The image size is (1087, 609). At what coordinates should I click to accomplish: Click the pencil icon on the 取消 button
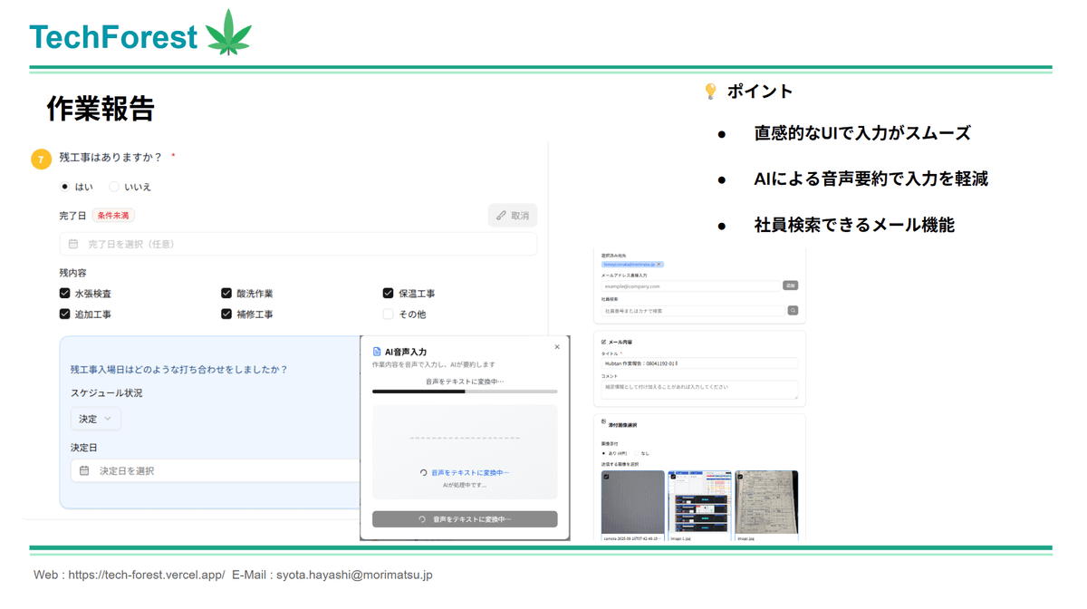[x=500, y=215]
